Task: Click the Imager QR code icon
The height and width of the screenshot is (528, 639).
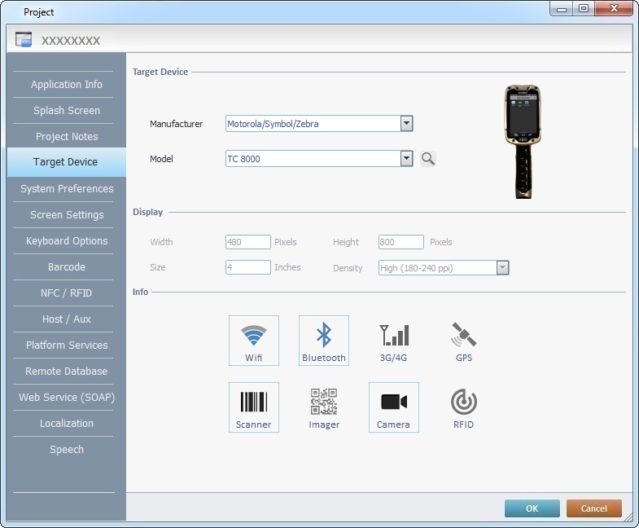Action: 324,407
